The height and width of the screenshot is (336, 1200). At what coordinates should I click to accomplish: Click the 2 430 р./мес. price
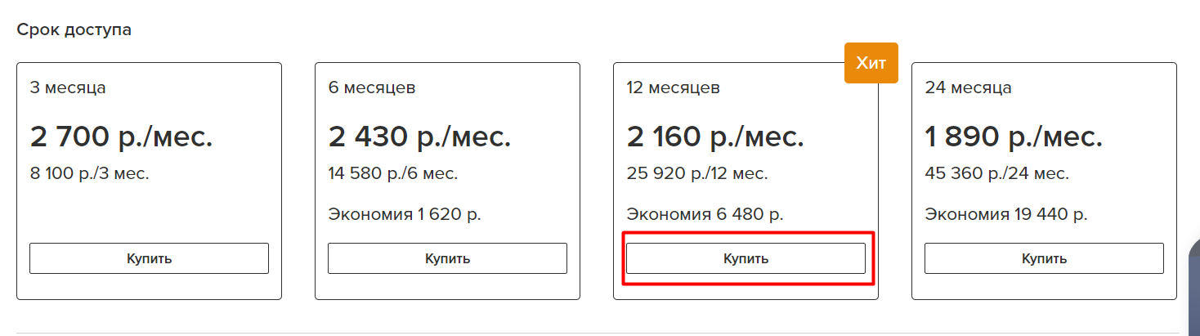point(420,136)
